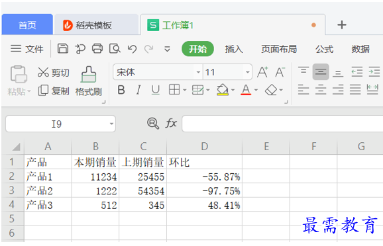Click the select-all corner triangle

click(16, 147)
